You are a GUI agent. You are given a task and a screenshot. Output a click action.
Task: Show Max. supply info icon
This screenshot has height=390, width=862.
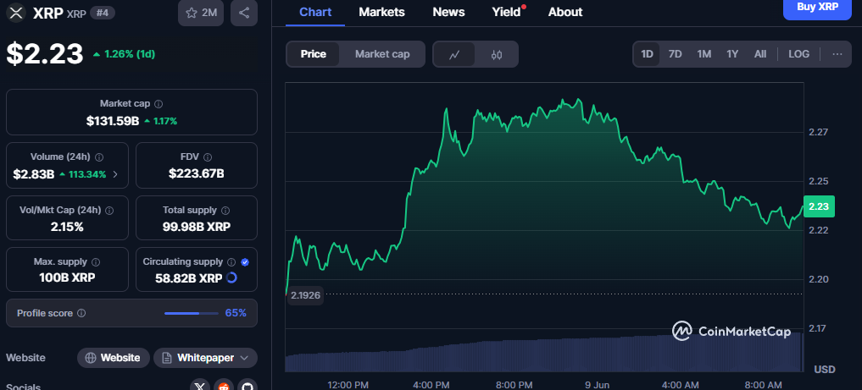point(96,262)
